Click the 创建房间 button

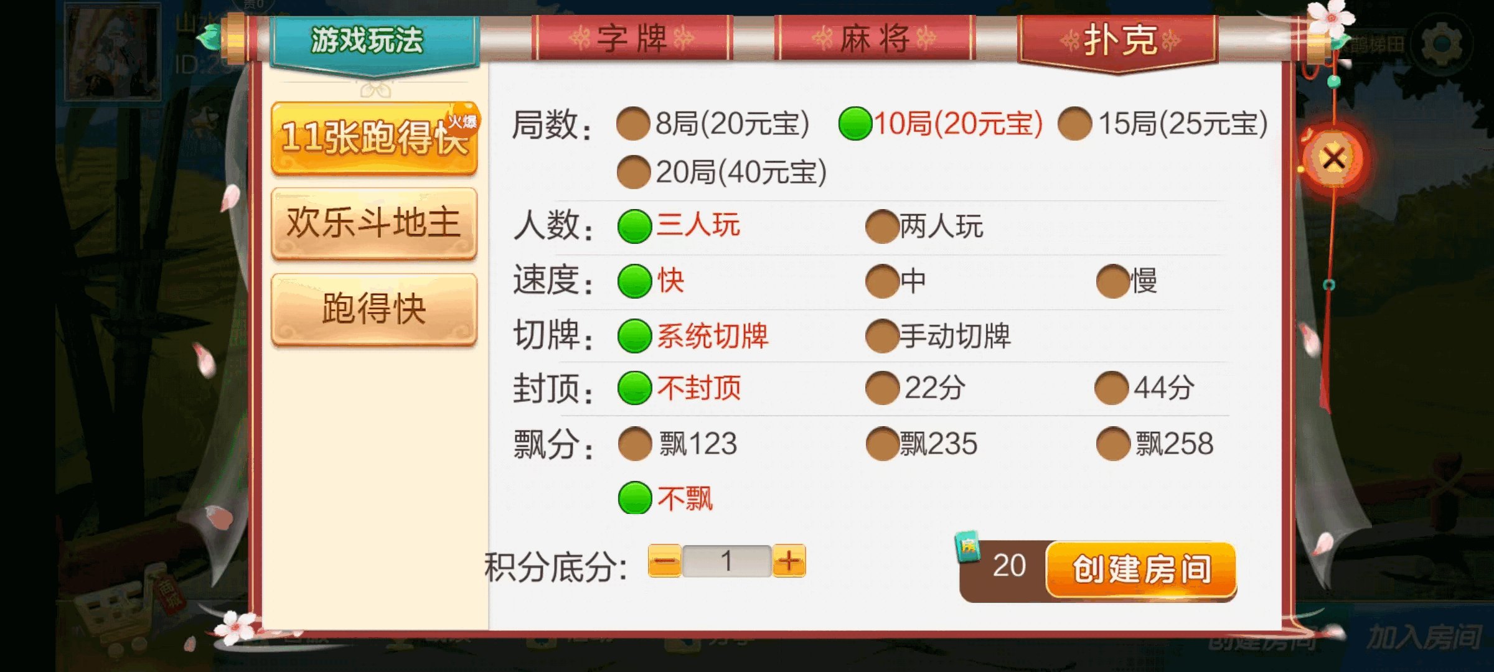click(x=1141, y=569)
